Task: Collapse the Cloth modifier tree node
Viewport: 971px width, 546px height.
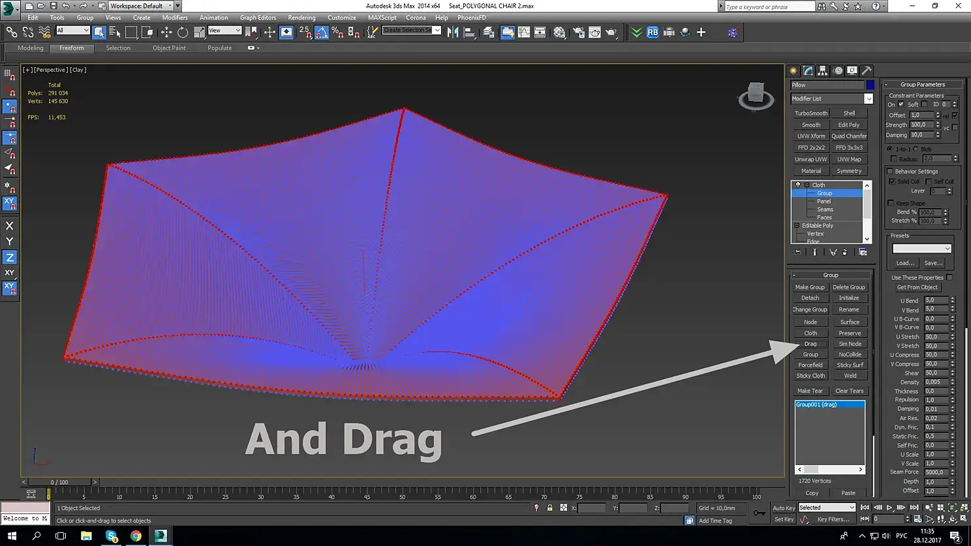Action: (x=807, y=185)
